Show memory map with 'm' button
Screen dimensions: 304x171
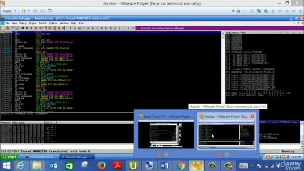pyautogui.click(x=79, y=28)
